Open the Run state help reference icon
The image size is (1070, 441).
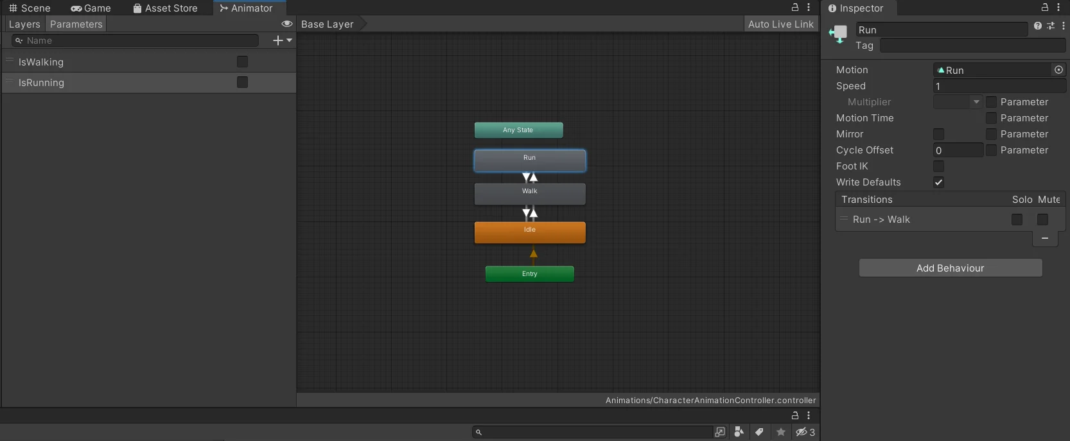tap(1037, 26)
